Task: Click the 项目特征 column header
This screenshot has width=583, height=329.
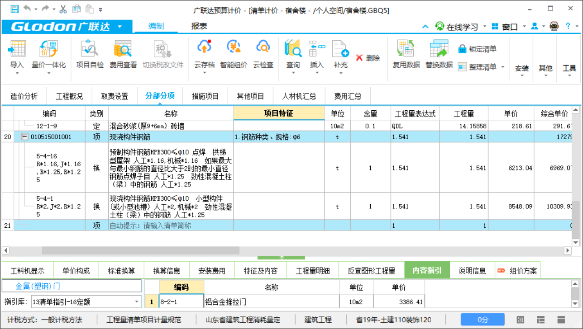Action: coord(279,113)
